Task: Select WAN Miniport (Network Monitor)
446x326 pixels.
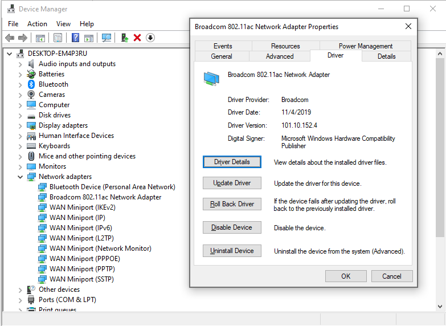Action: click(x=95, y=248)
